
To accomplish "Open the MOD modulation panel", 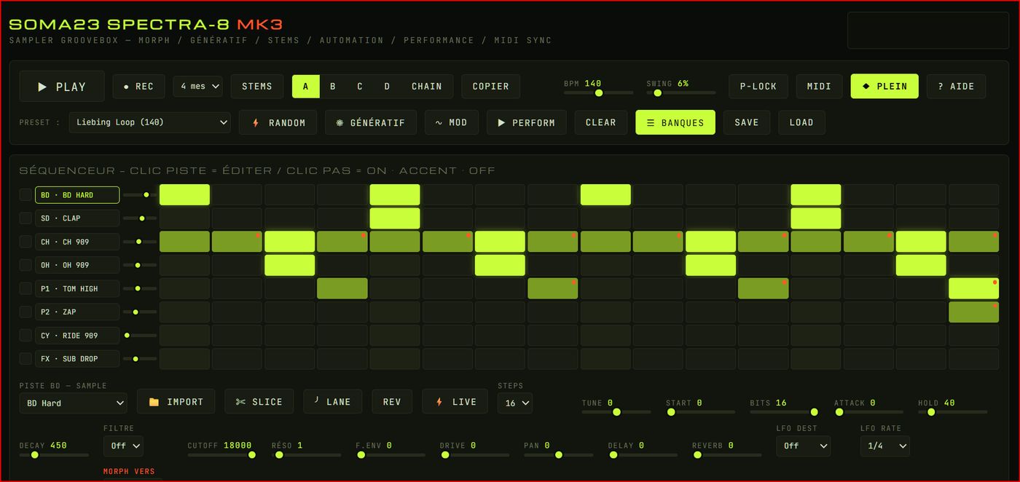I will [x=451, y=122].
